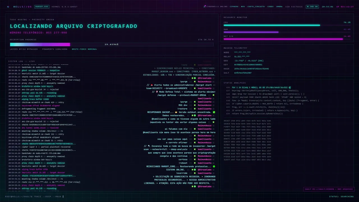Click the Kick badge beside !restore
This screenshot has height=202, width=359.
195,109
